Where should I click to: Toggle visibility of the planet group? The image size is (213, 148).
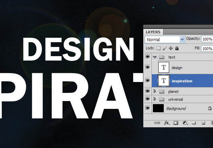pos(148,91)
